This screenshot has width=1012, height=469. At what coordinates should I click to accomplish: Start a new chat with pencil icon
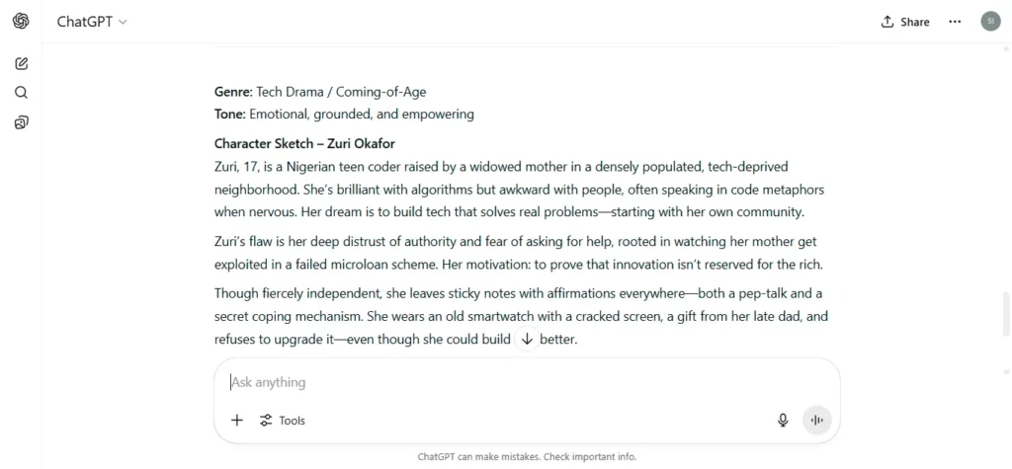21,63
